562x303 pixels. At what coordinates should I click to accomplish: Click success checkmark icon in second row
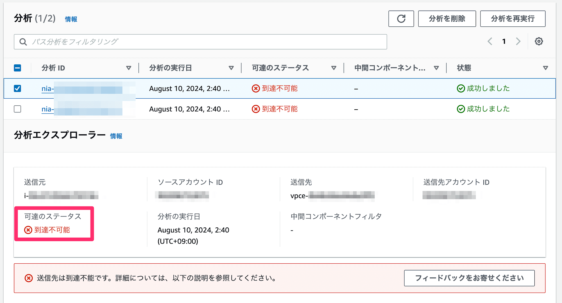[x=461, y=109]
